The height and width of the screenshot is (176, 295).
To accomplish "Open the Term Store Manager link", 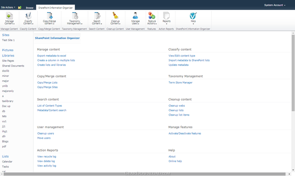I will 181,83.
